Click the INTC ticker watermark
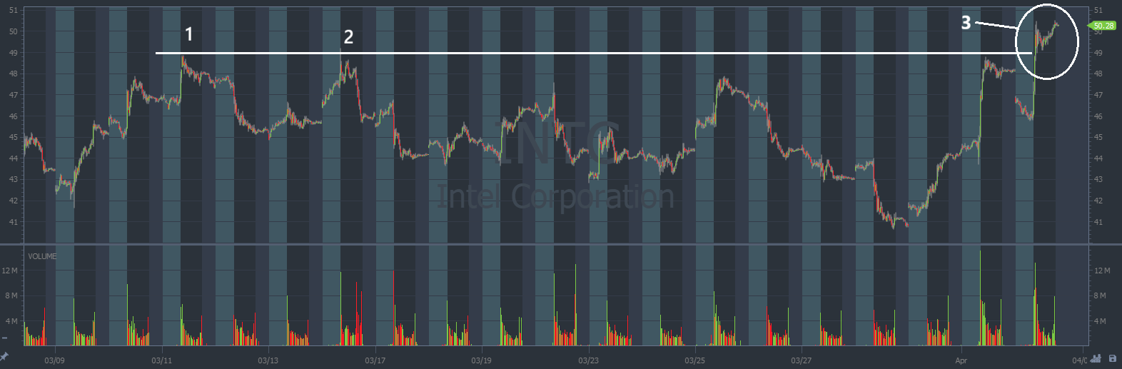The width and height of the screenshot is (1122, 369). 557,143
